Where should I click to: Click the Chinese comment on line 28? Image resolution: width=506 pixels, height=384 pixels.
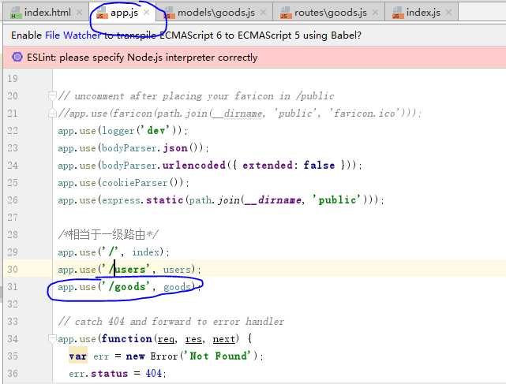tap(108, 234)
